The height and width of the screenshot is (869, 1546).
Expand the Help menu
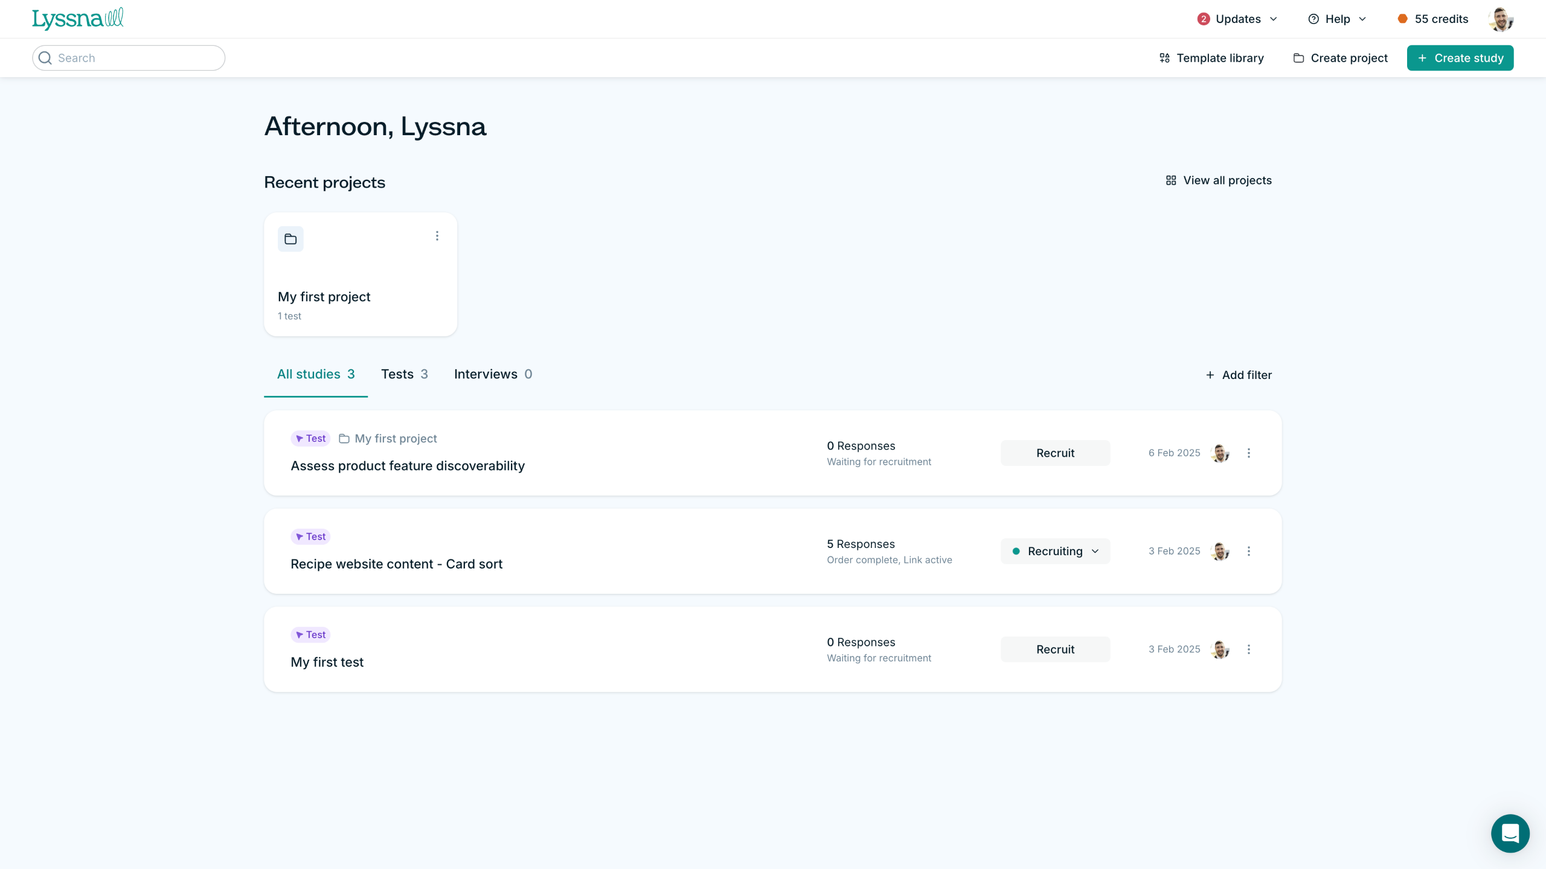point(1337,19)
